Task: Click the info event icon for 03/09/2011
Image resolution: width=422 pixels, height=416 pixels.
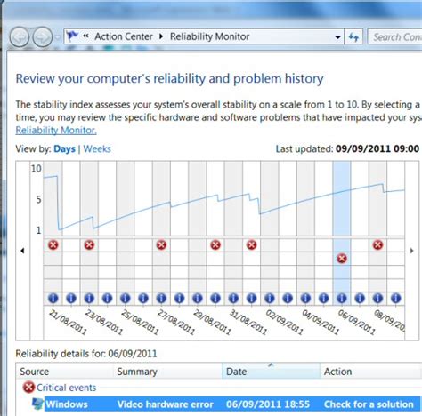Action: click(288, 298)
